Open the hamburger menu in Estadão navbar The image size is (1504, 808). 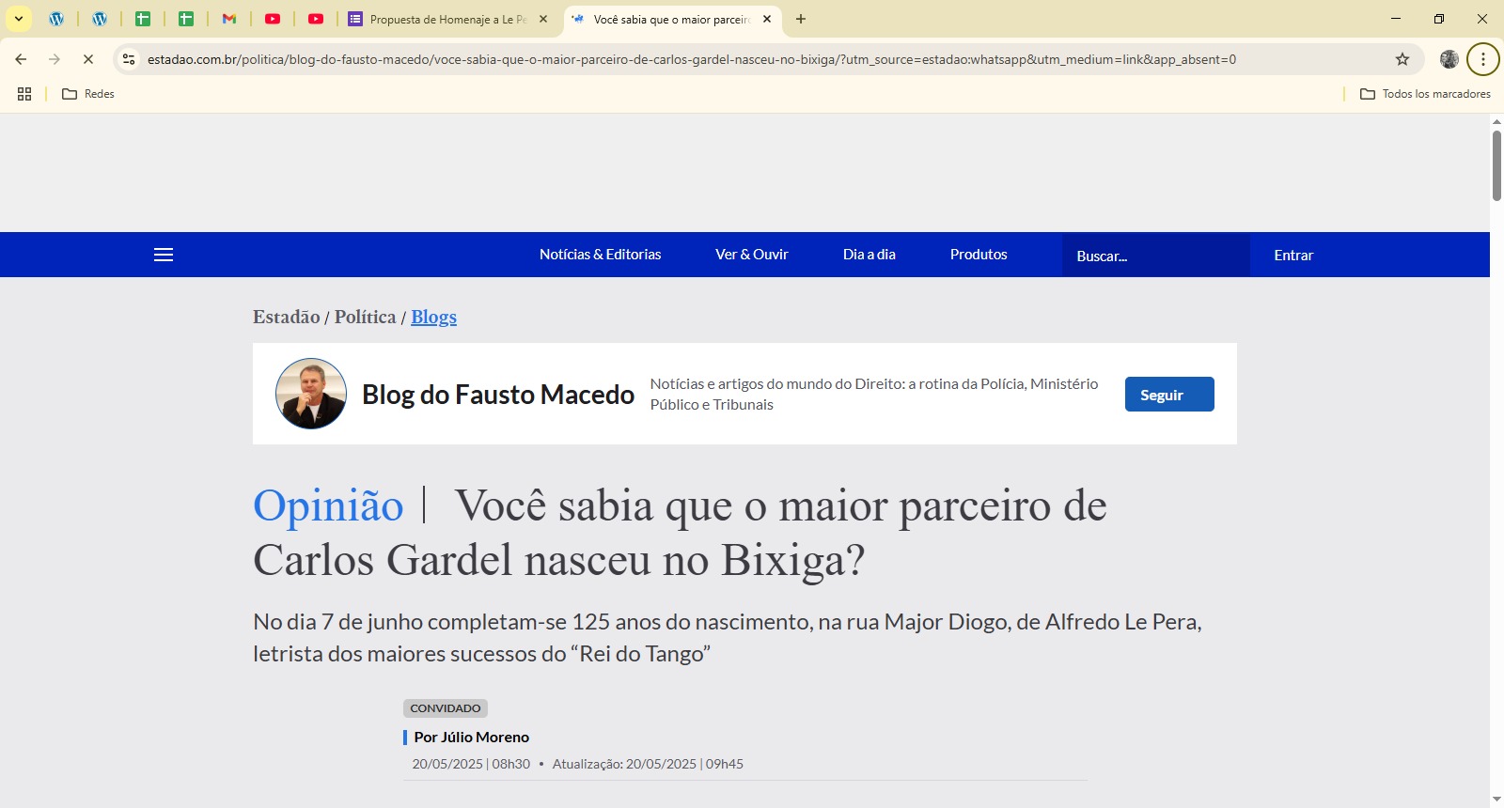[164, 255]
